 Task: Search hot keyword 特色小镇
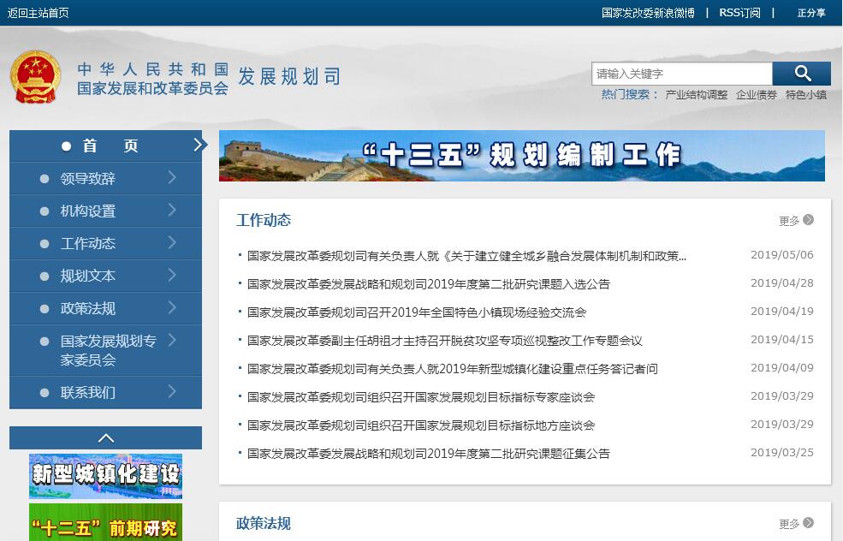806,95
